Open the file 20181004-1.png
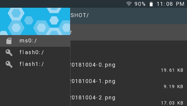The height and width of the screenshot is (106, 187). coord(93,81)
